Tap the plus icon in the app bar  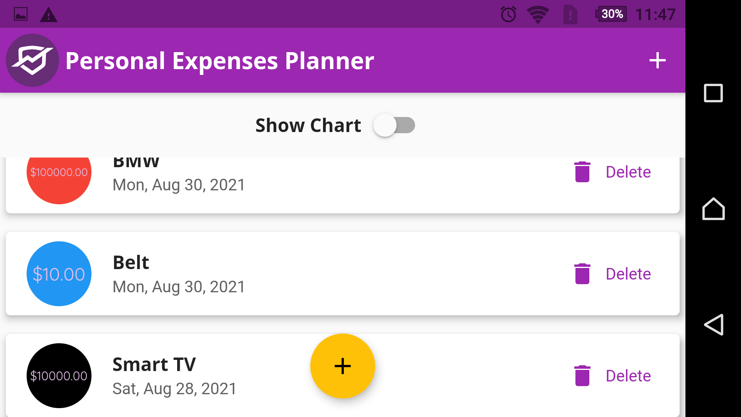[x=657, y=60]
